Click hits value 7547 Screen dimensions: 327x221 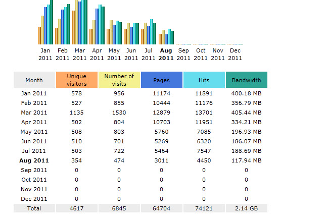click(204, 151)
